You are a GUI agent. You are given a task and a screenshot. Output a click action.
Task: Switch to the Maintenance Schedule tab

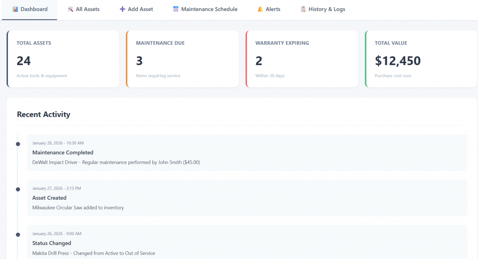pyautogui.click(x=205, y=9)
